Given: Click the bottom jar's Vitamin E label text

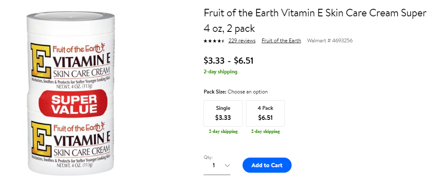Looking at the screenshot, I should (x=82, y=140).
